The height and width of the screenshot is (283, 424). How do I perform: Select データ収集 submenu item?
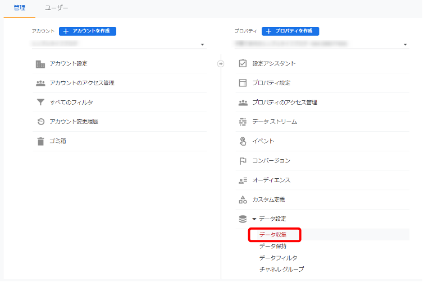coord(273,235)
